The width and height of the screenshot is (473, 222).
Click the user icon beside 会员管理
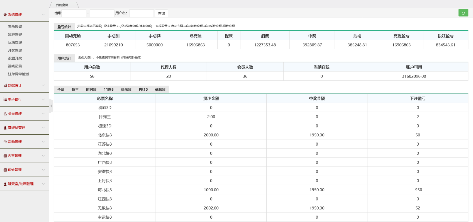[x=5, y=114]
